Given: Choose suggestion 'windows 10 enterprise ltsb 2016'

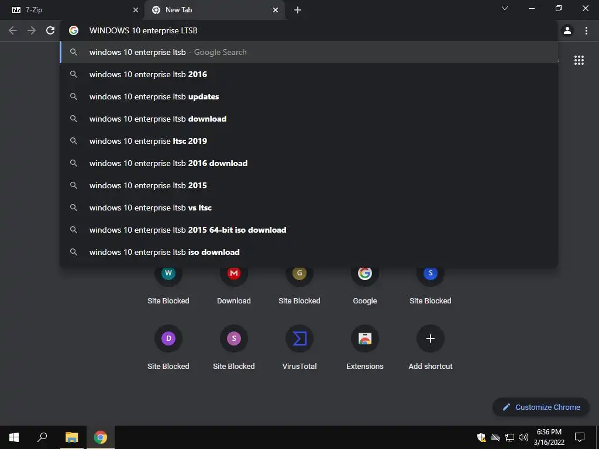Looking at the screenshot, I should pyautogui.click(x=309, y=74).
